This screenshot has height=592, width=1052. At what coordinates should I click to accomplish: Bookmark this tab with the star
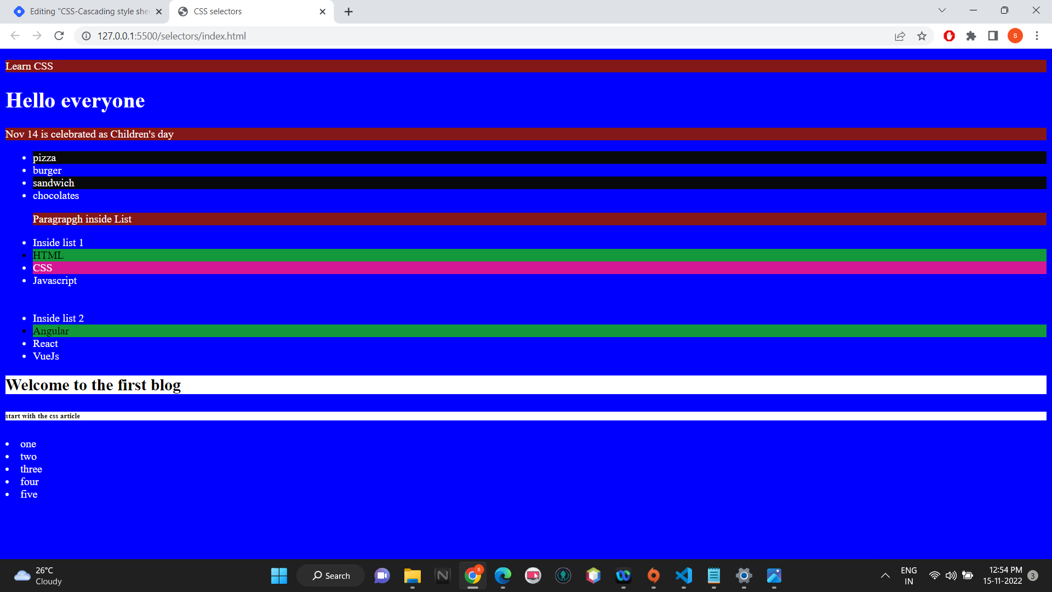[922, 36]
